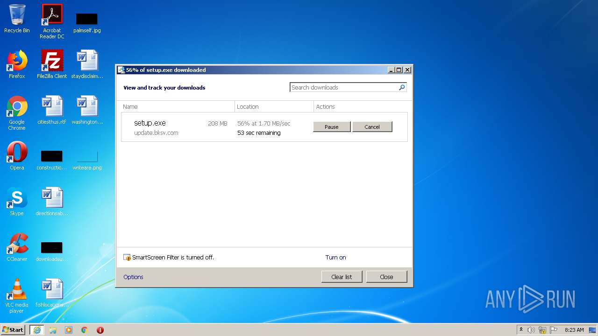Open Windows Media Player taskbar icon
This screenshot has width=598, height=336.
click(x=69, y=330)
